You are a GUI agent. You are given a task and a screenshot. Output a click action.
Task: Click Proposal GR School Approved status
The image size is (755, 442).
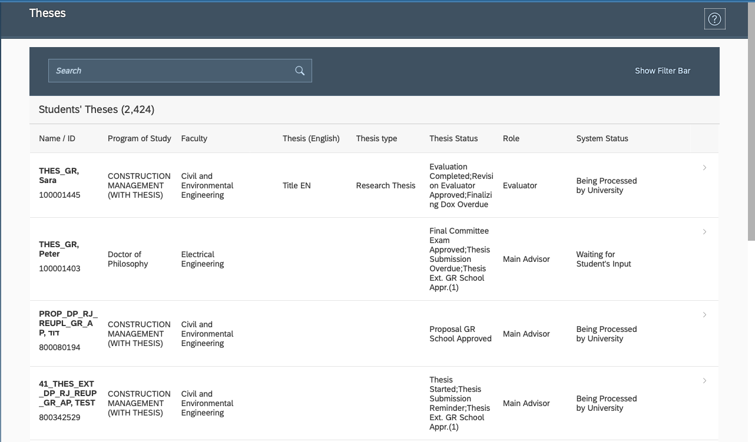click(x=461, y=334)
